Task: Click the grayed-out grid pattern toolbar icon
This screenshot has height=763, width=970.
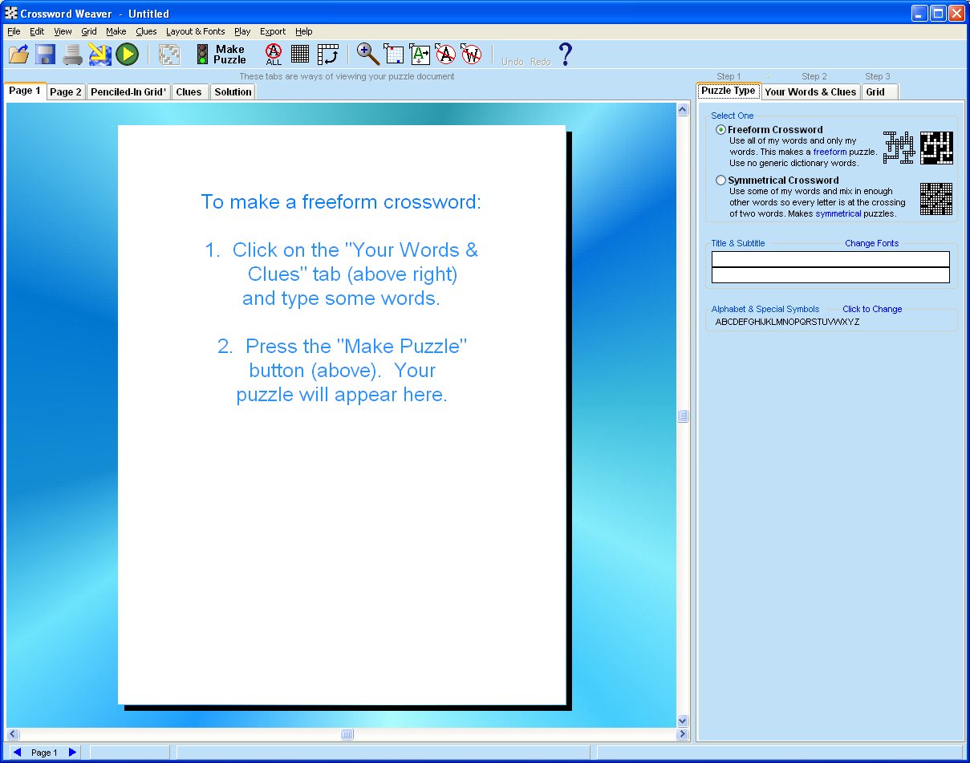Action: coord(169,55)
